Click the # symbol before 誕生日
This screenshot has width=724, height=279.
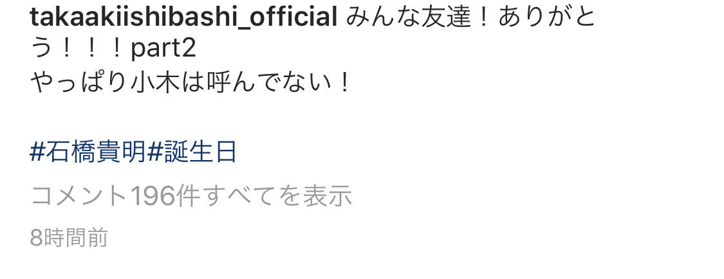(153, 152)
